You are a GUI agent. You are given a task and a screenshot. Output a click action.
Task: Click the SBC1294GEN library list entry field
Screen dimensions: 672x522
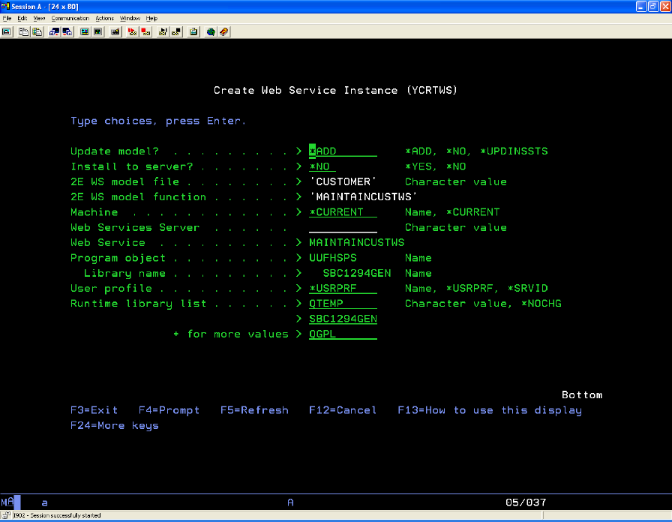343,319
